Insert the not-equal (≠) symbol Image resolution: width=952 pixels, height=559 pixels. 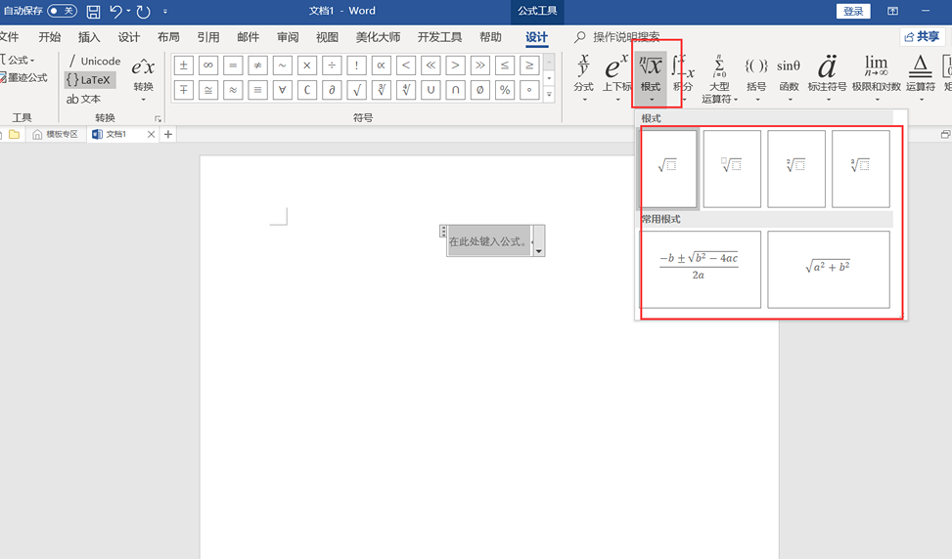[257, 64]
